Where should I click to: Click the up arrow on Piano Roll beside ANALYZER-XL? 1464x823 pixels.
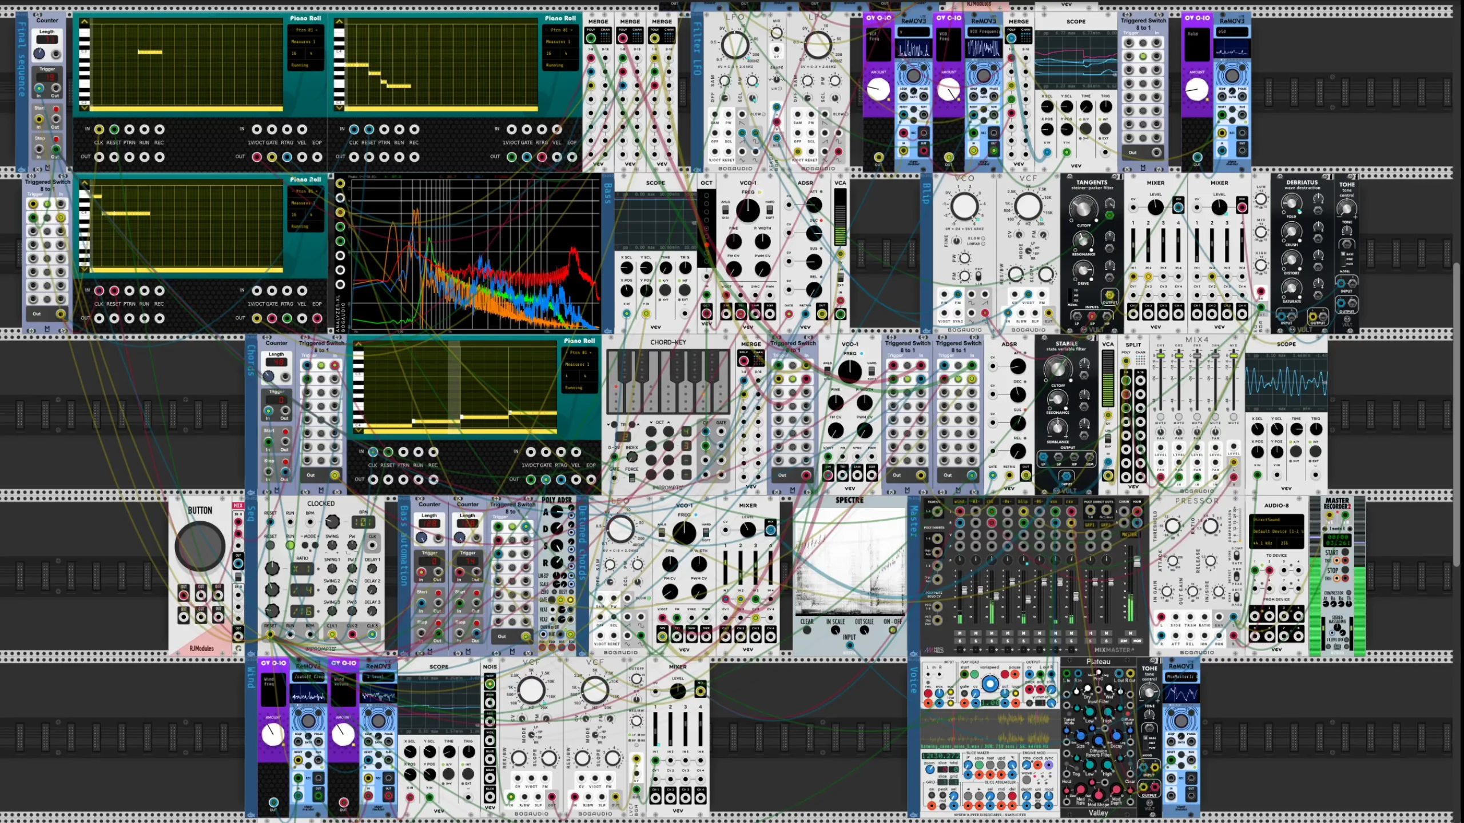click(85, 183)
